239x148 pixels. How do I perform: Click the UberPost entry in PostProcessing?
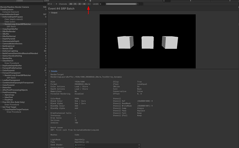click(x=9, y=97)
